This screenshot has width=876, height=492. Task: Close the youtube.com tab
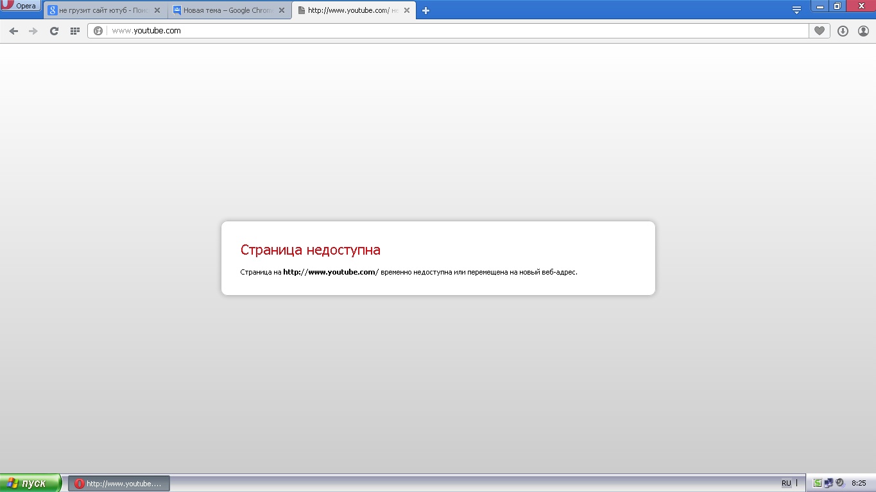[x=406, y=10]
